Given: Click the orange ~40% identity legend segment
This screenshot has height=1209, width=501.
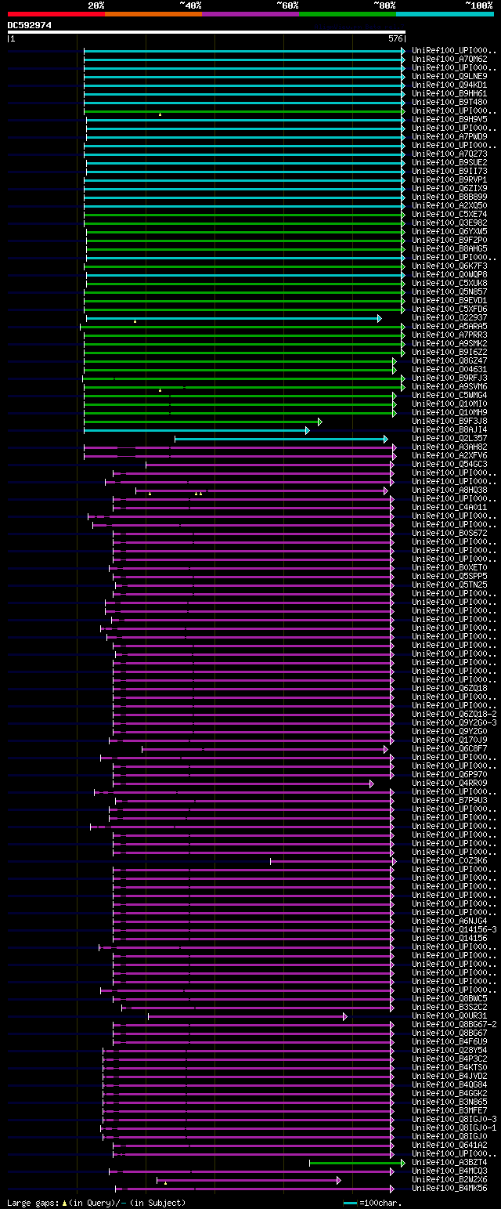Looking at the screenshot, I should point(153,14).
